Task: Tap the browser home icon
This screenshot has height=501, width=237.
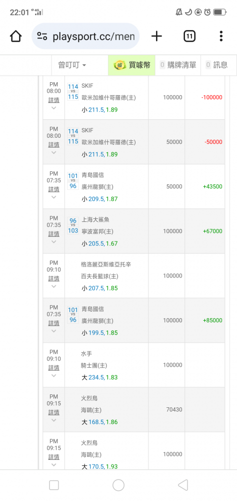Action: (15, 36)
